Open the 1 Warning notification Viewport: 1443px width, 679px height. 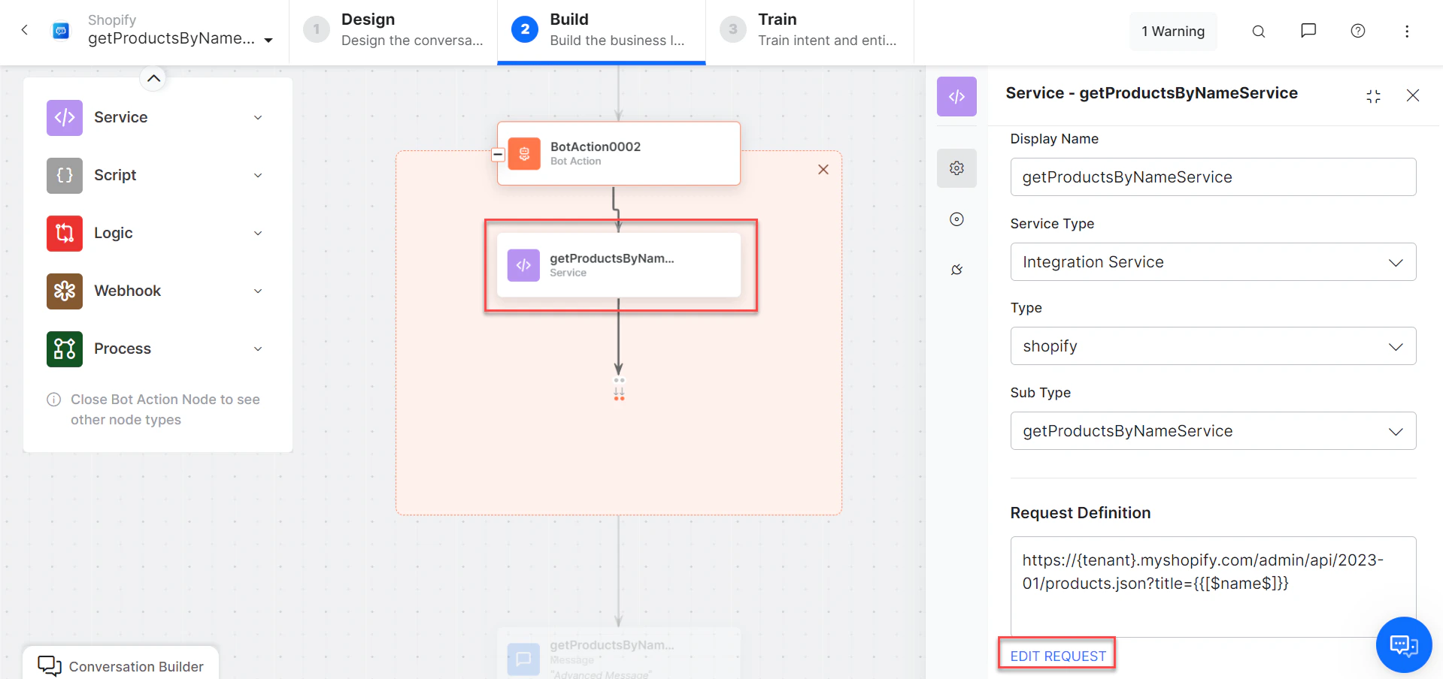pos(1172,31)
